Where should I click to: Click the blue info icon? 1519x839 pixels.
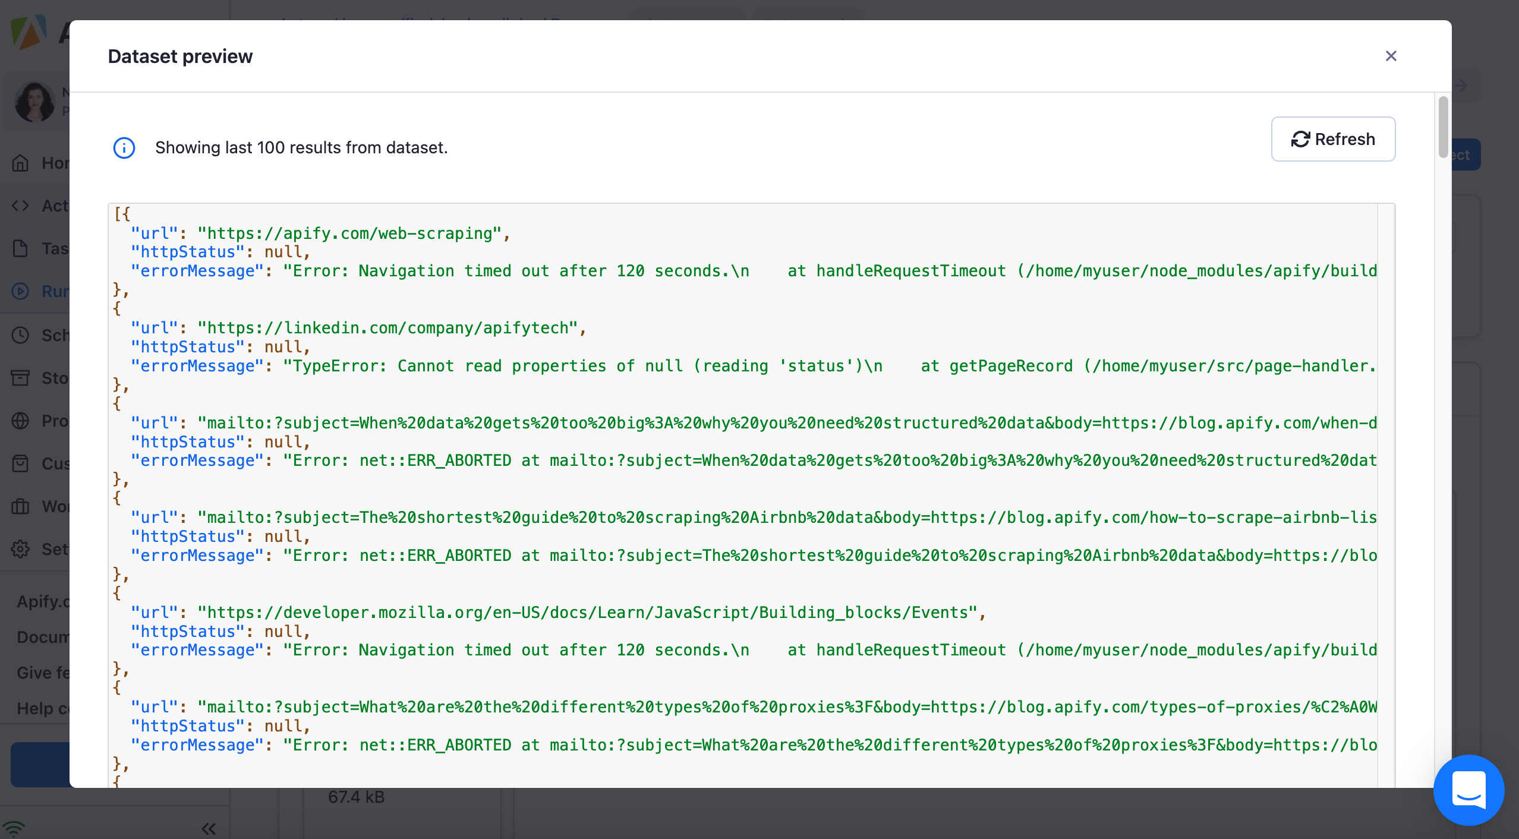point(124,148)
